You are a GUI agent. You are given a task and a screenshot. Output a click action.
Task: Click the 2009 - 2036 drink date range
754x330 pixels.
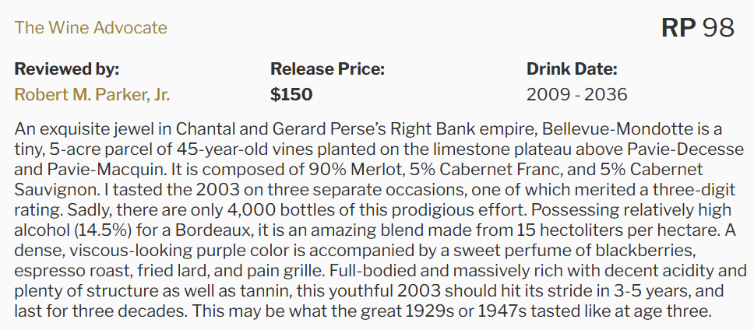click(576, 95)
